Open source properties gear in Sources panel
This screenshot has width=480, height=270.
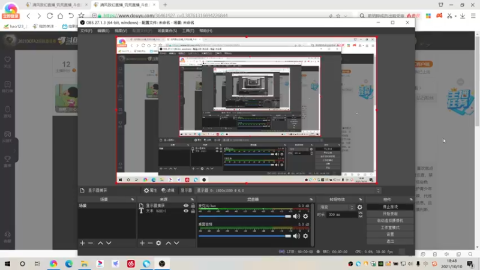click(158, 243)
